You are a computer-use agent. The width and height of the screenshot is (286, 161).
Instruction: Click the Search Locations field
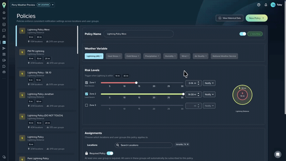click(144, 145)
